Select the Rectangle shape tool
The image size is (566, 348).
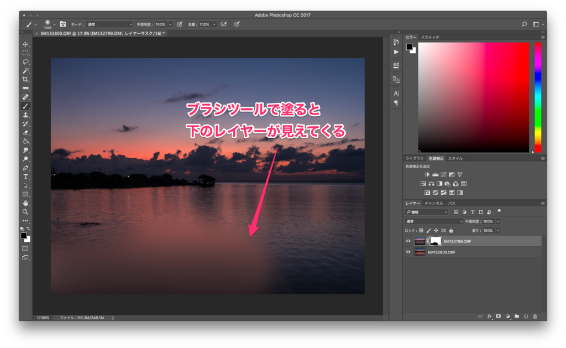click(25, 194)
